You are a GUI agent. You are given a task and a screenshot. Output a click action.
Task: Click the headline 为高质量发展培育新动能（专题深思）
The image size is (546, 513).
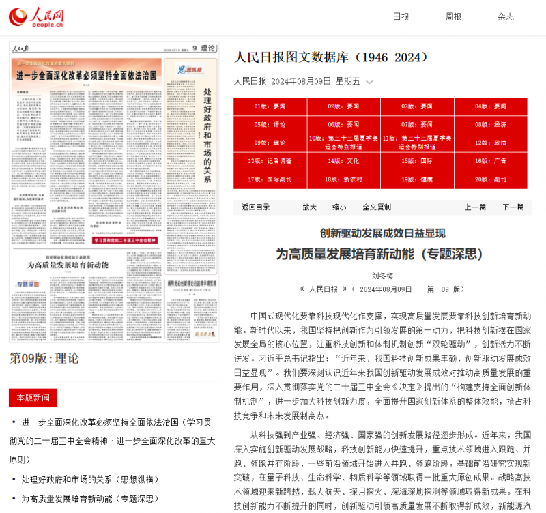(x=379, y=254)
